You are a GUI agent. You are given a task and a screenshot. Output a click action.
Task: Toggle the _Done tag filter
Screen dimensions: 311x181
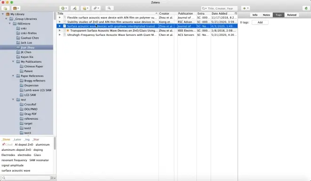click(x=6, y=140)
